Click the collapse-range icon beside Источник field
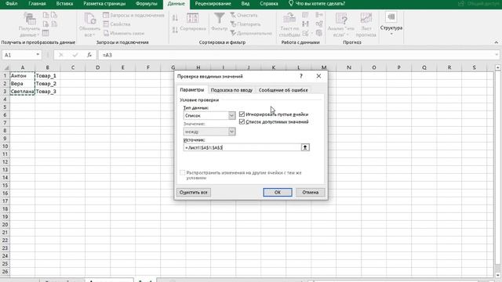Viewport: 502px width, 282px height. pyautogui.click(x=305, y=147)
